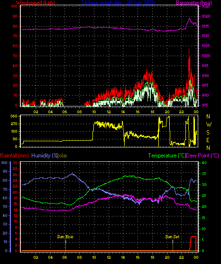Click the 50 humidity axis value
Image resolution: width=221 pixels, height=264 pixels.
[x=5, y=206]
